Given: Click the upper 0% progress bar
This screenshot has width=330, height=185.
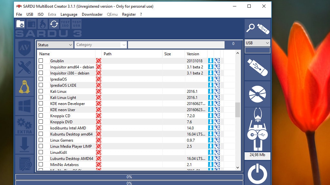Looking at the screenshot, I should [x=129, y=177].
